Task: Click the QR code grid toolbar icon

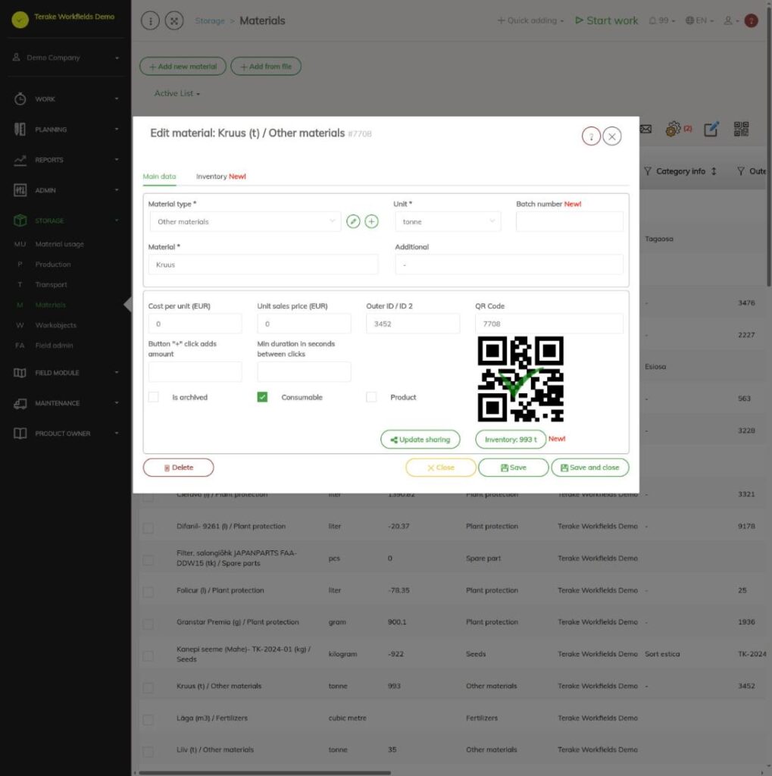Action: [x=741, y=129]
